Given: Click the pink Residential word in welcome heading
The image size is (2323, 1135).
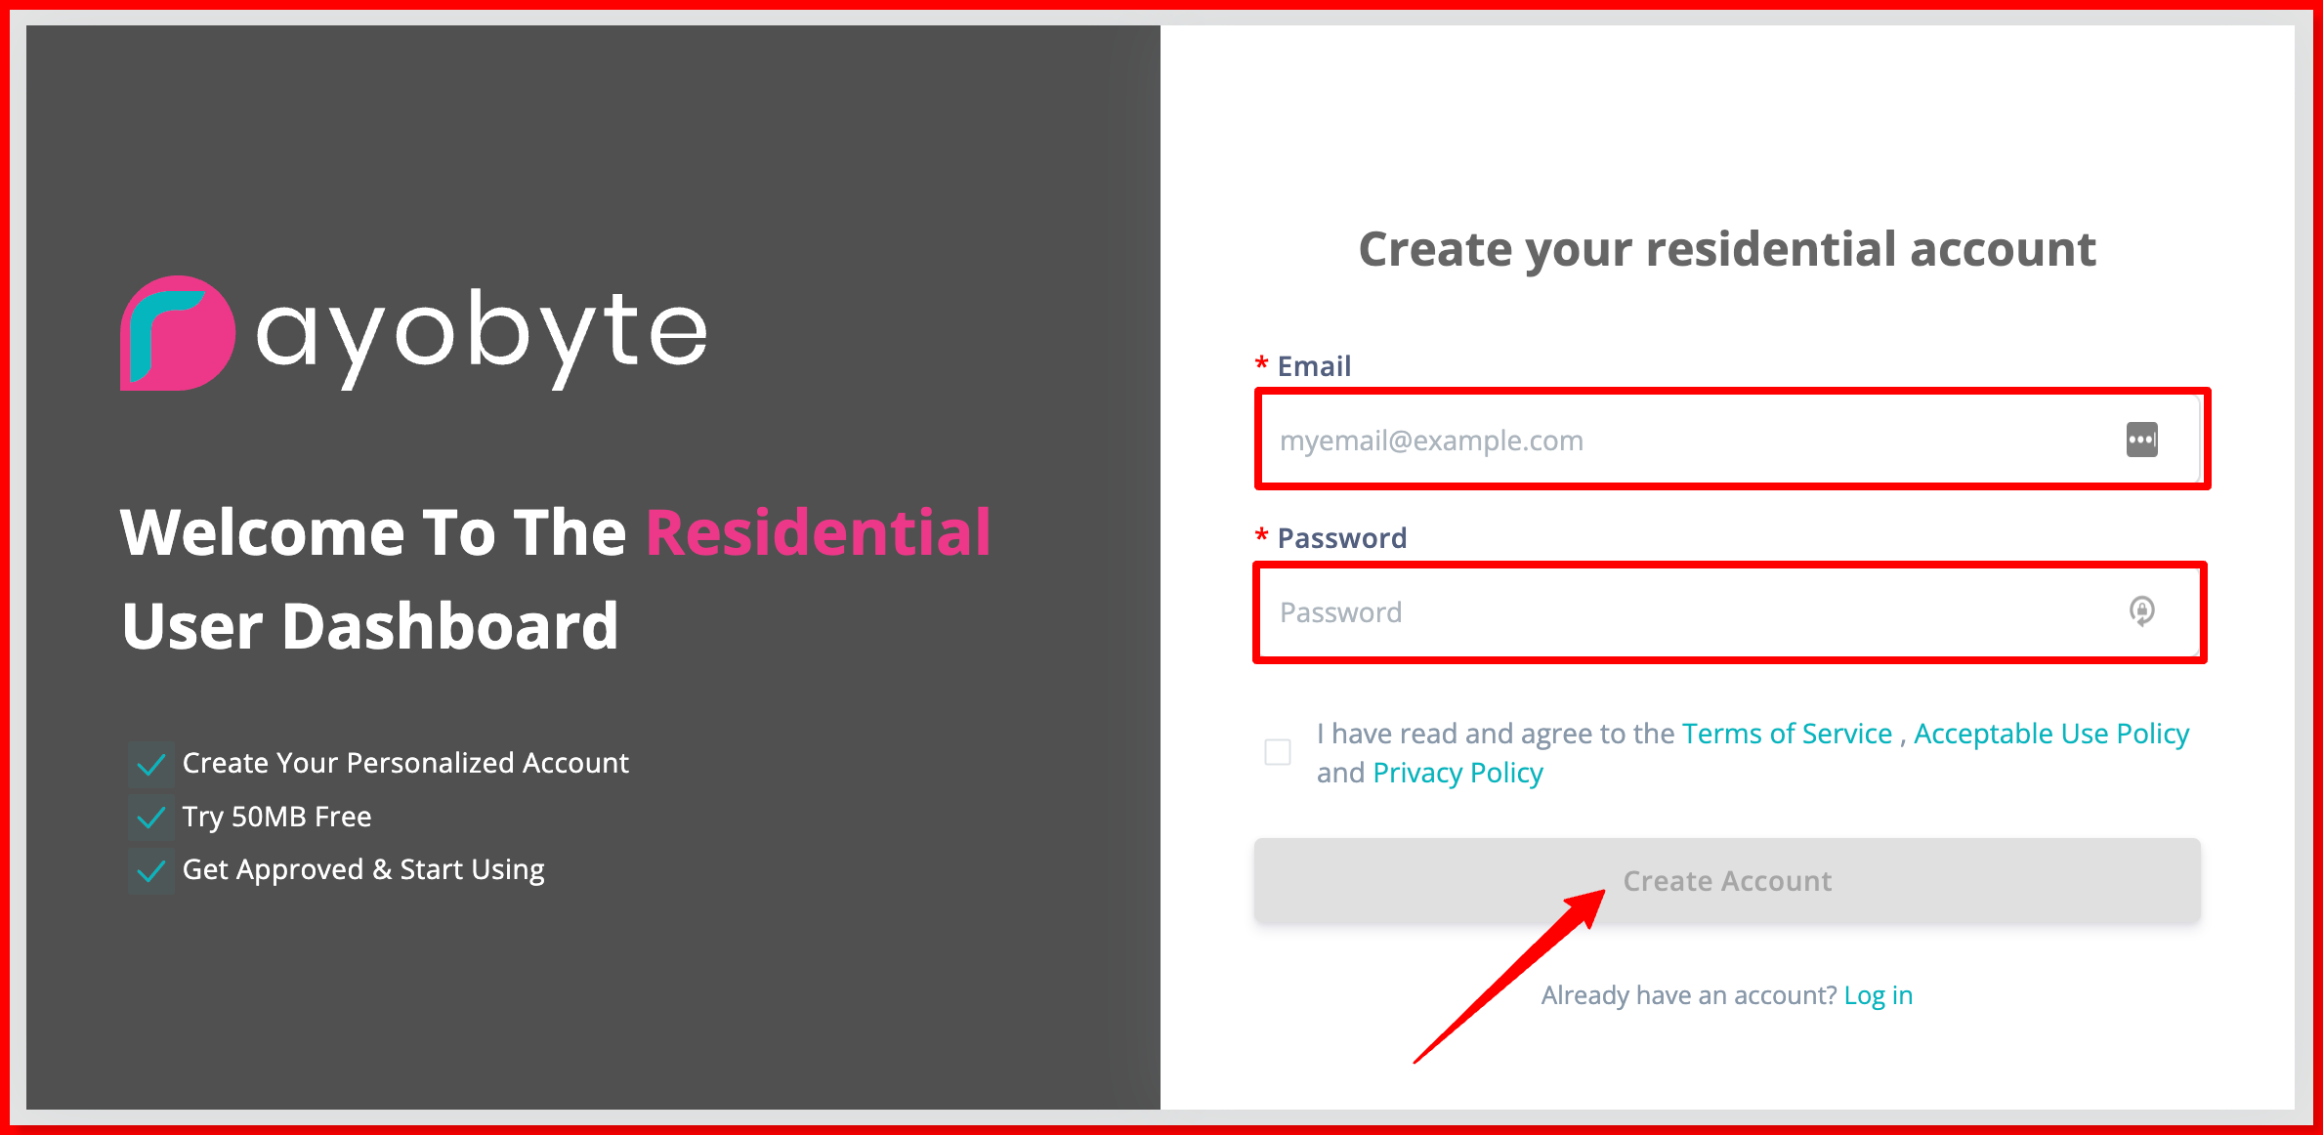Looking at the screenshot, I should tap(819, 533).
